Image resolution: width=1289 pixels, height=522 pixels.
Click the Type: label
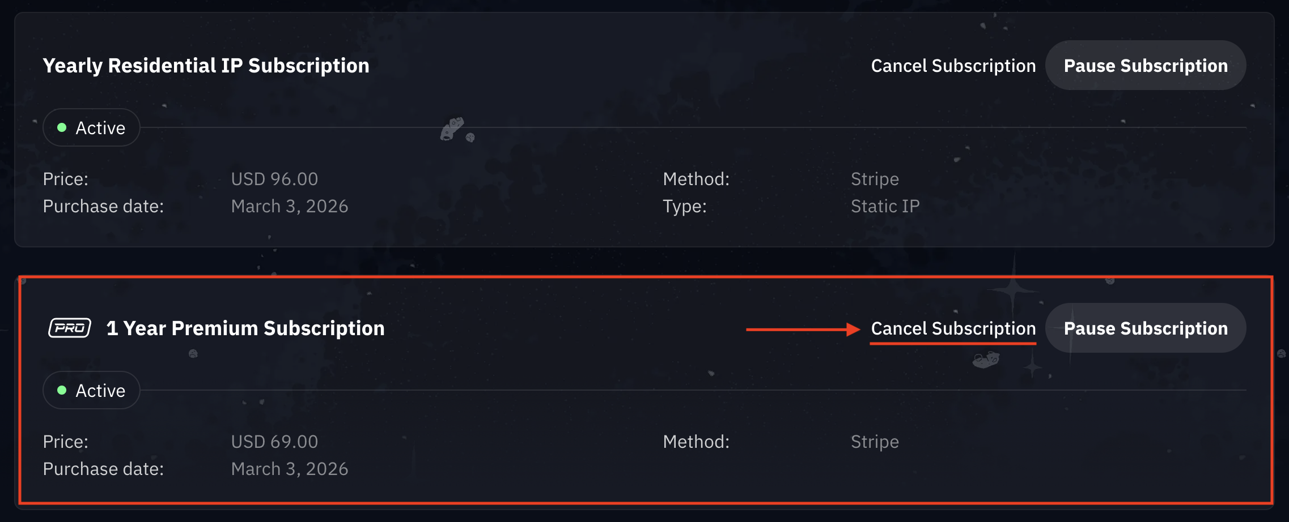click(x=685, y=206)
